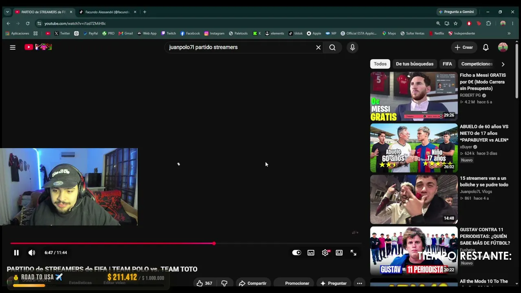Open the 'MESSI GRATIS' video thumbnail
Image resolution: width=521 pixels, height=293 pixels.
click(414, 96)
